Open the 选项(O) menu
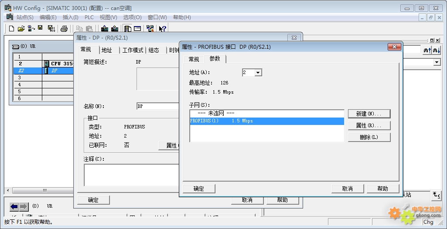The width and height of the screenshot is (447, 229). 132,17
